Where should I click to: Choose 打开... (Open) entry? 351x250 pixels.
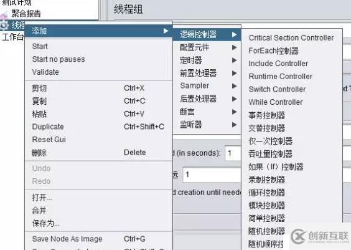(98, 198)
